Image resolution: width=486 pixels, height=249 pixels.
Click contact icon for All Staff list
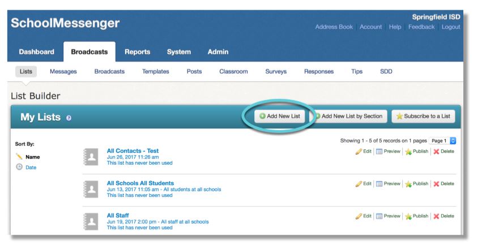(91, 221)
